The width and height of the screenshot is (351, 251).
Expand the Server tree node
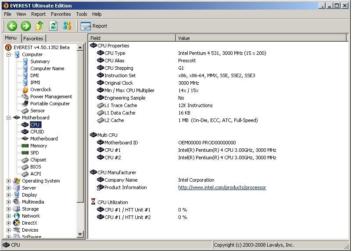click(8, 188)
